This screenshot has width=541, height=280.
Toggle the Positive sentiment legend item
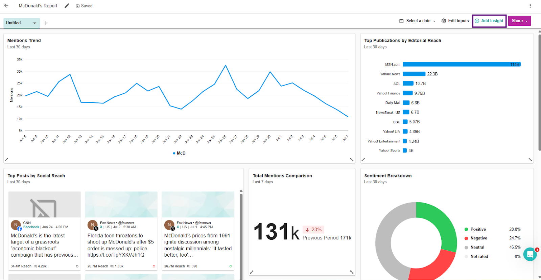pos(475,229)
